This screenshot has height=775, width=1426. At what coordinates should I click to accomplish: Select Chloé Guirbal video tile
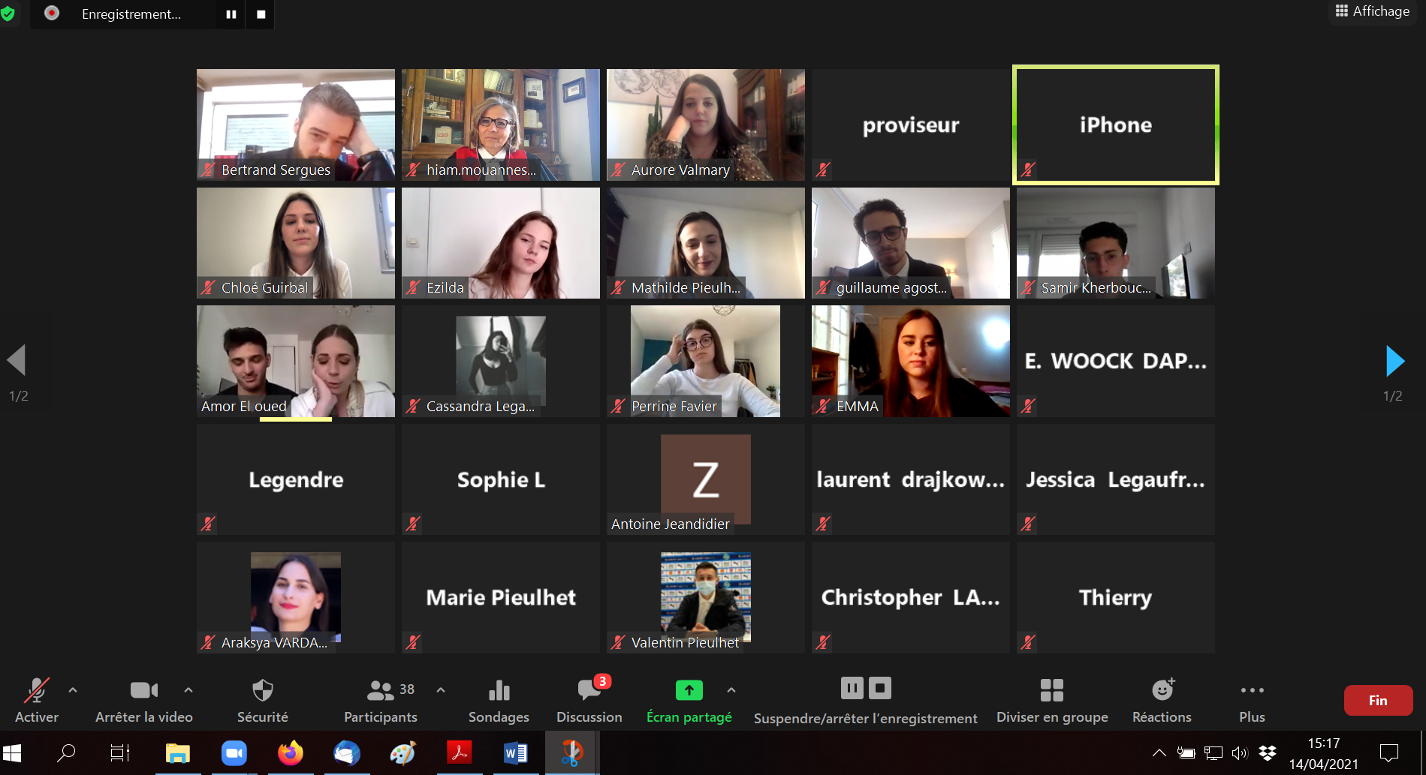pos(296,243)
